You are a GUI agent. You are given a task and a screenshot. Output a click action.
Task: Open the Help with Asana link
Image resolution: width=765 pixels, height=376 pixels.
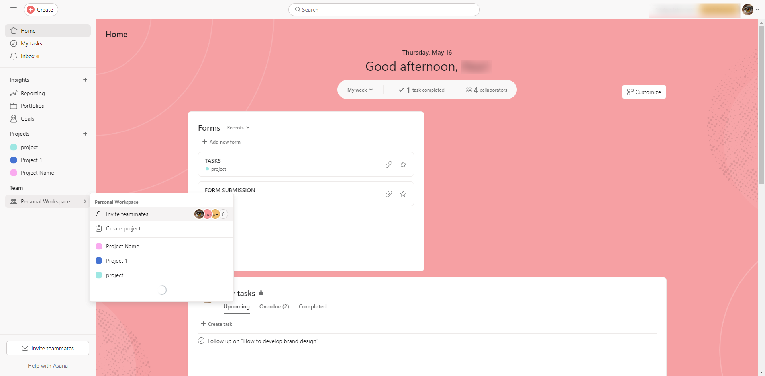(48, 366)
